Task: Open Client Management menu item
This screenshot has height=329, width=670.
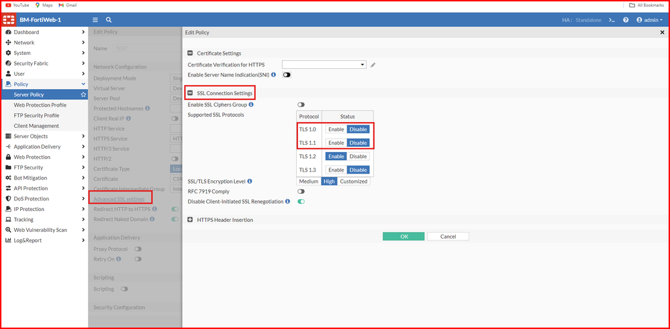Action: pyautogui.click(x=36, y=126)
